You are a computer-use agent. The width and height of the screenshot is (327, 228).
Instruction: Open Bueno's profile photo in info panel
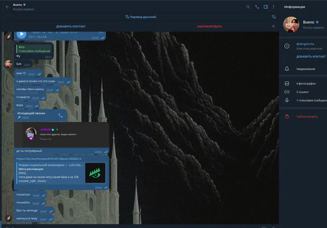(291, 25)
